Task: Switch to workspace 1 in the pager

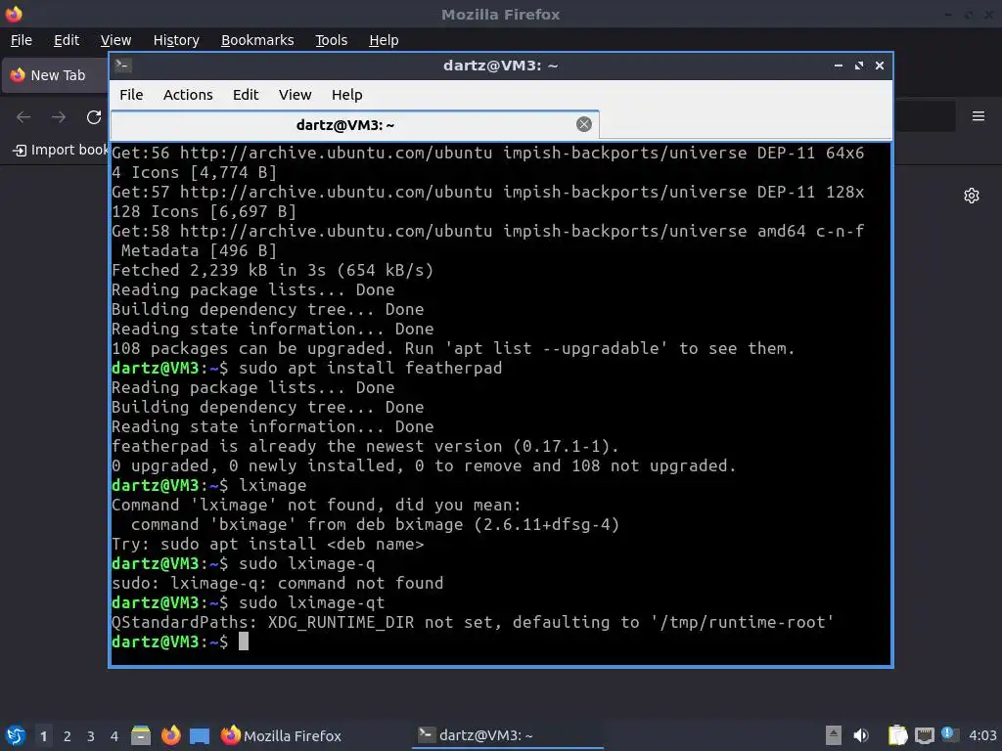Action: 43,736
